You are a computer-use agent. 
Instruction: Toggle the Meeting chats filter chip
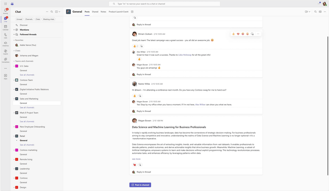coord(49,19)
